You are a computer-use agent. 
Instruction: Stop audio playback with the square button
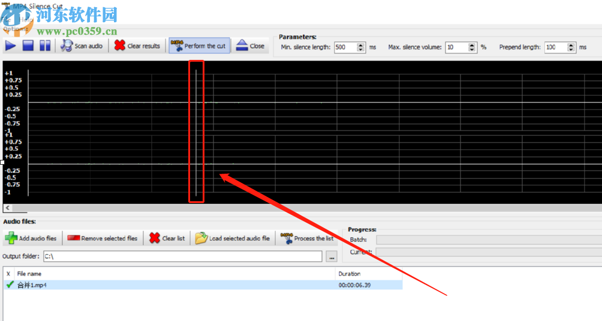[28, 46]
